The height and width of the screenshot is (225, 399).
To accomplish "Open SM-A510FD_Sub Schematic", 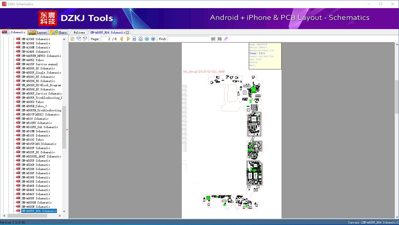I will click(x=40, y=127).
